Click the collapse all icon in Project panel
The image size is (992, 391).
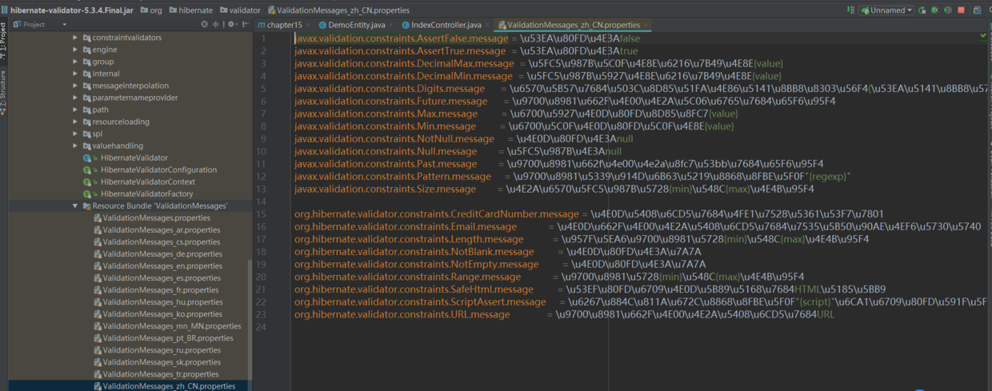[x=216, y=24]
